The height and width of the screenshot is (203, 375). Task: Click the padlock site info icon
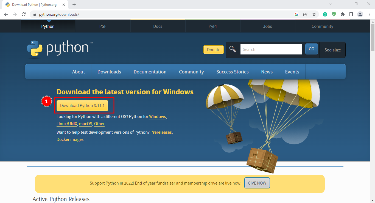pyautogui.click(x=35, y=14)
